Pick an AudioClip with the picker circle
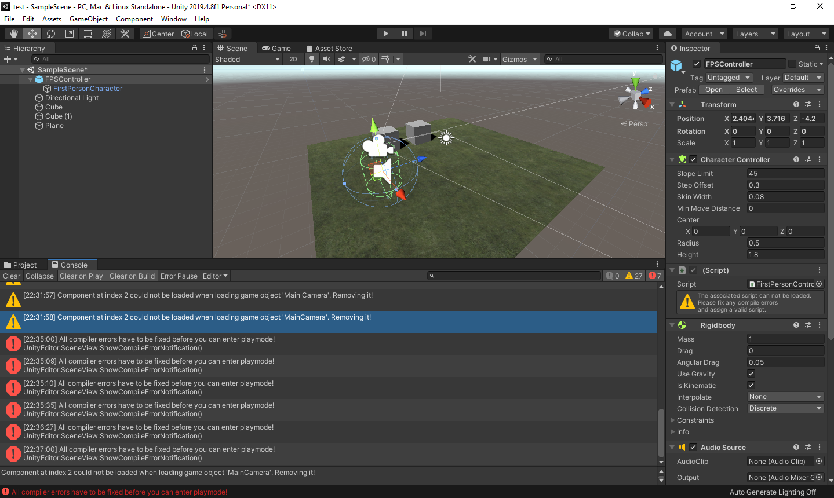Viewport: 834px width, 498px height. point(819,462)
